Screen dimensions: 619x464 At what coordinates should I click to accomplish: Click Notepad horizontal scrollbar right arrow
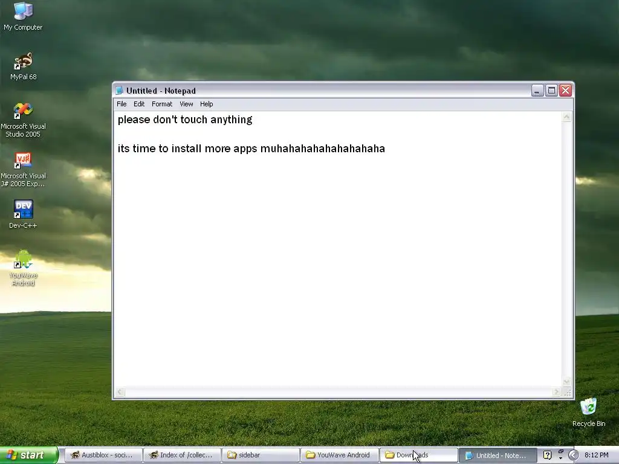pos(556,391)
